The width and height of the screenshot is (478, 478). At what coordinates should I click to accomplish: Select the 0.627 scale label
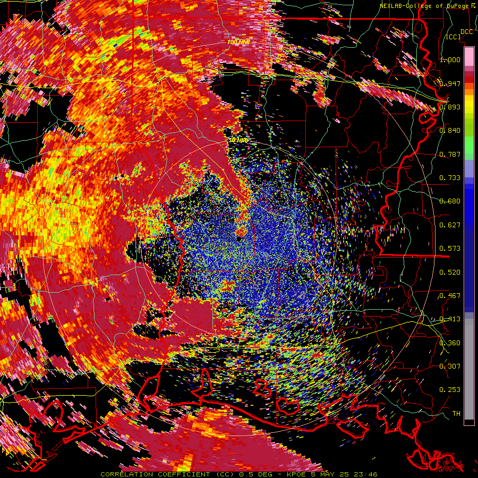click(450, 225)
